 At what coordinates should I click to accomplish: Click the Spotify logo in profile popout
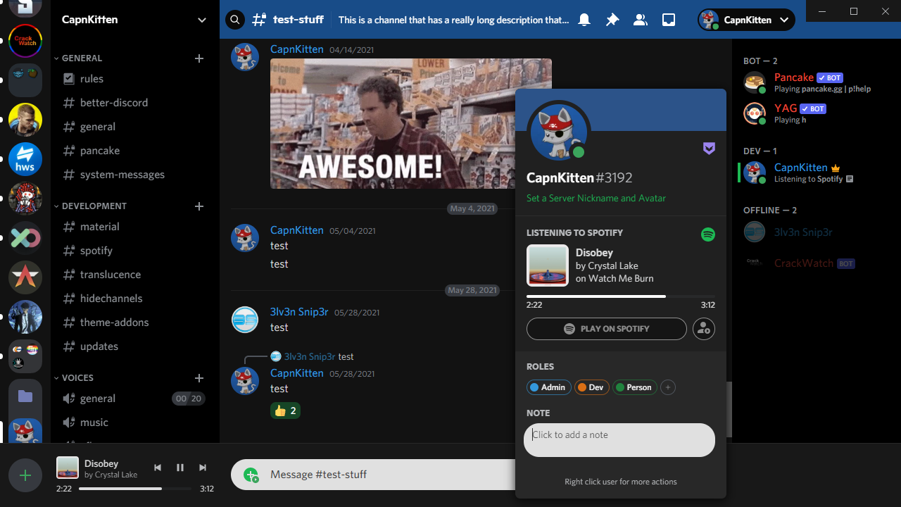(708, 234)
